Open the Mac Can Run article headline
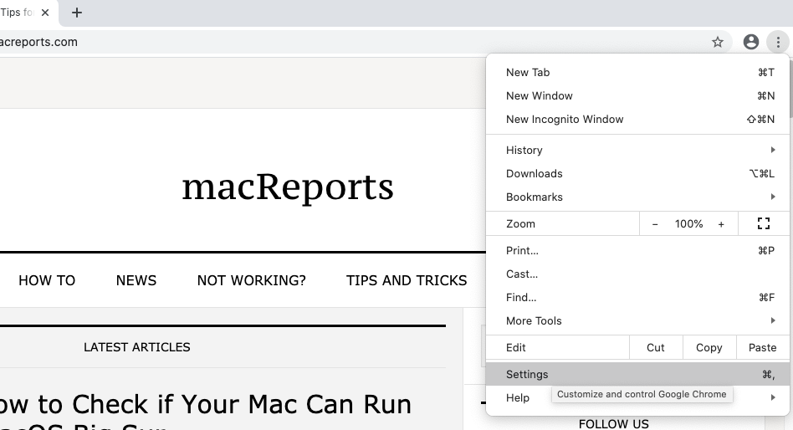Viewport: 793px width, 430px height. point(205,411)
